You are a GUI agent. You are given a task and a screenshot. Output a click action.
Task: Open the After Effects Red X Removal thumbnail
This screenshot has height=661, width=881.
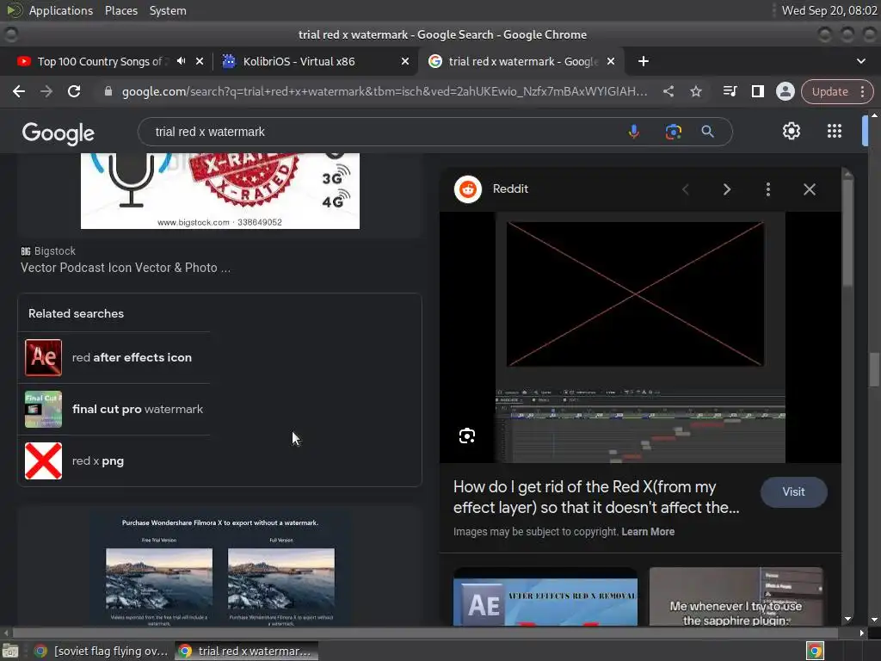pos(545,596)
